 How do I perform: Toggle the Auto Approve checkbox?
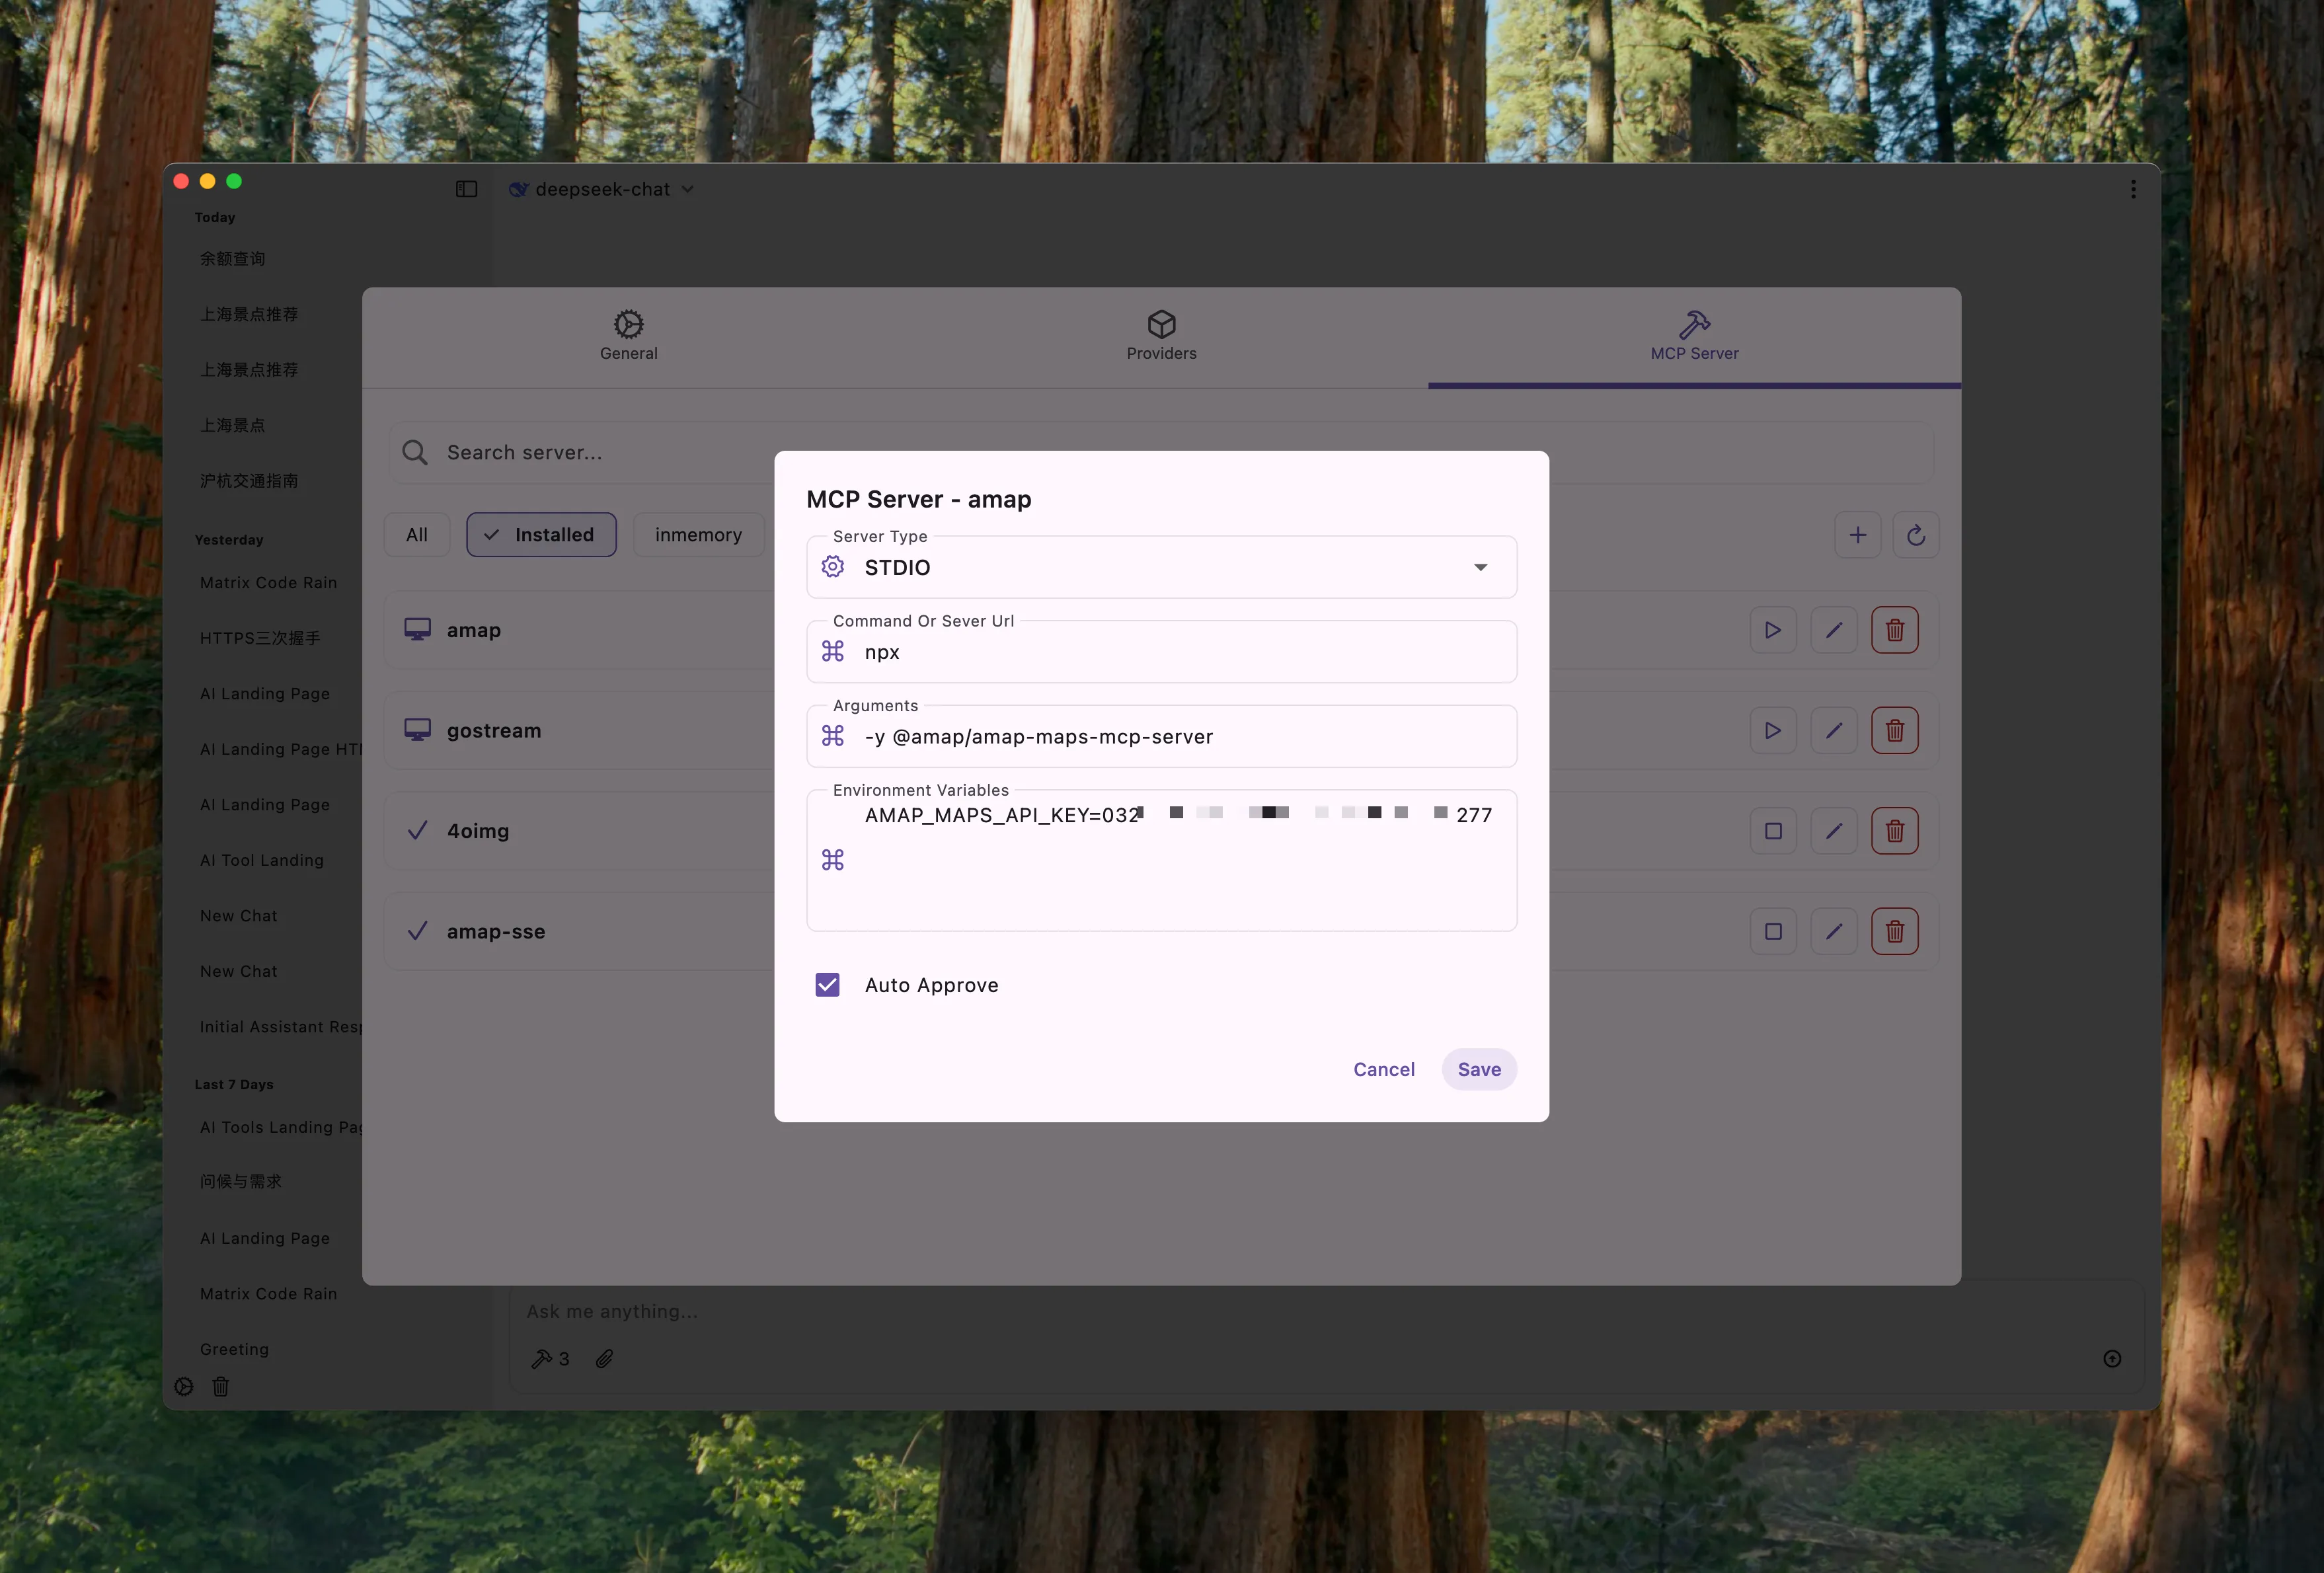[827, 985]
